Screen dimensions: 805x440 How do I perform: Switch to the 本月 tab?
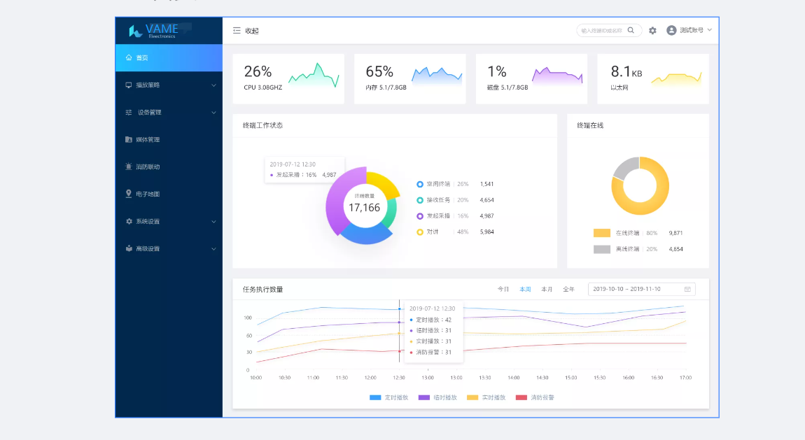pos(547,289)
